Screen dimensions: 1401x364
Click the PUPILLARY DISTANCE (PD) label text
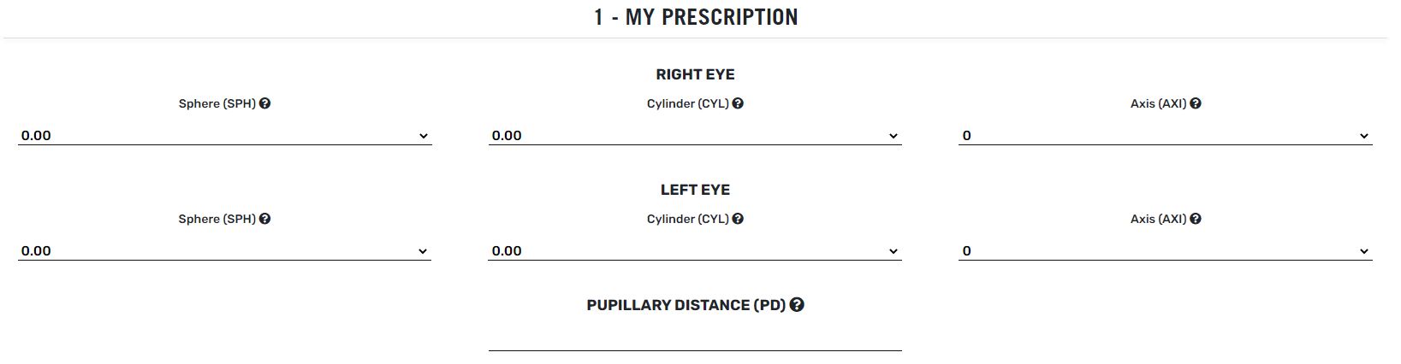pyautogui.click(x=686, y=305)
